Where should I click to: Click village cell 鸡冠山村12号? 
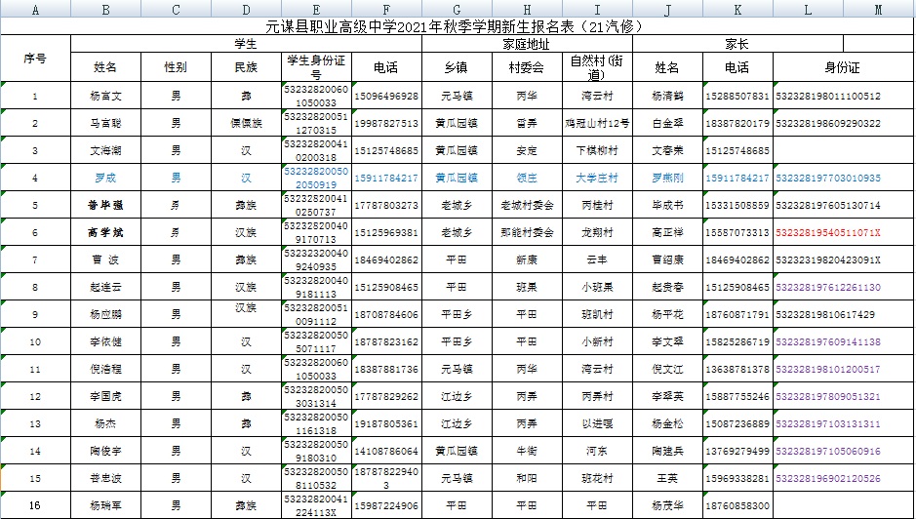tap(597, 123)
